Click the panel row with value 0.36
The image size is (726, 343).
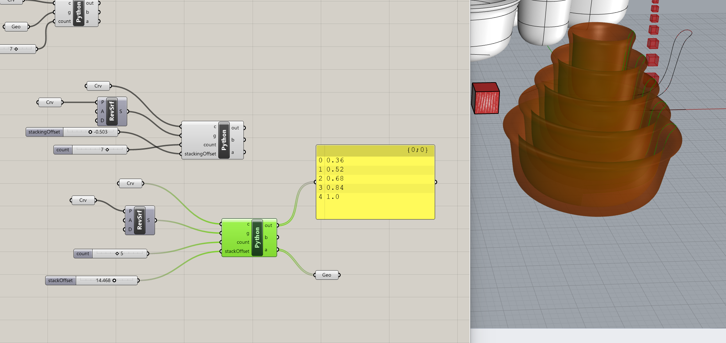(x=376, y=160)
